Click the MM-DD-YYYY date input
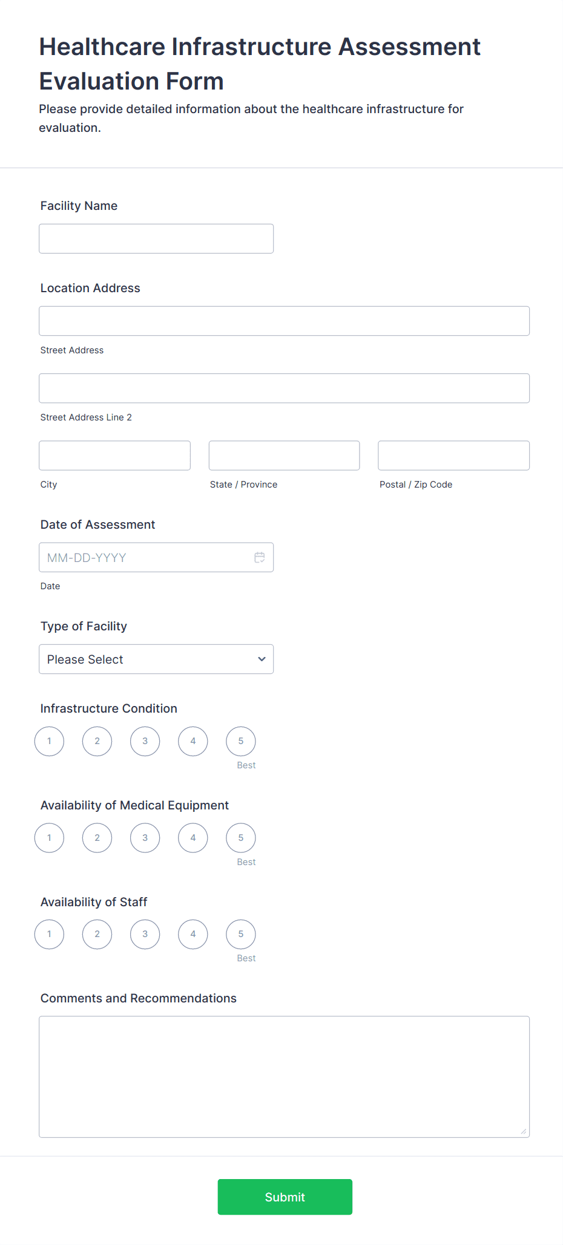 click(x=145, y=557)
